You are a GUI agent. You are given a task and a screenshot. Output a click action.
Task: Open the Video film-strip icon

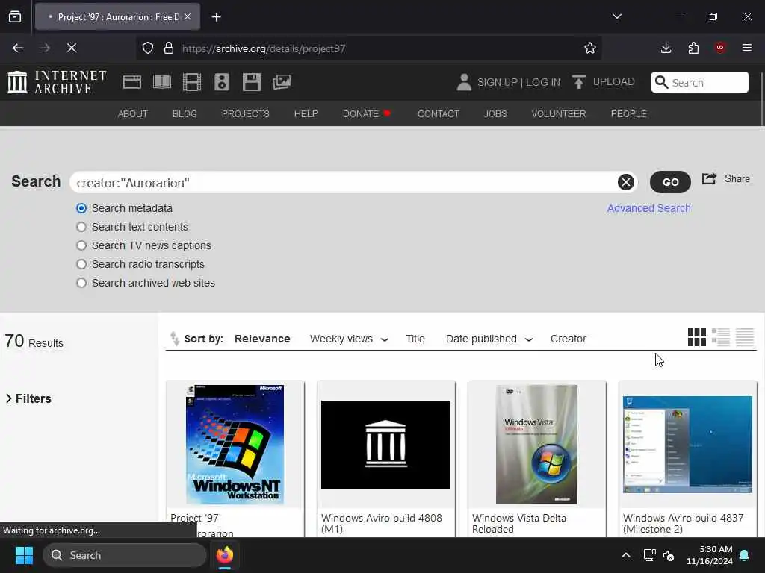[x=192, y=82]
